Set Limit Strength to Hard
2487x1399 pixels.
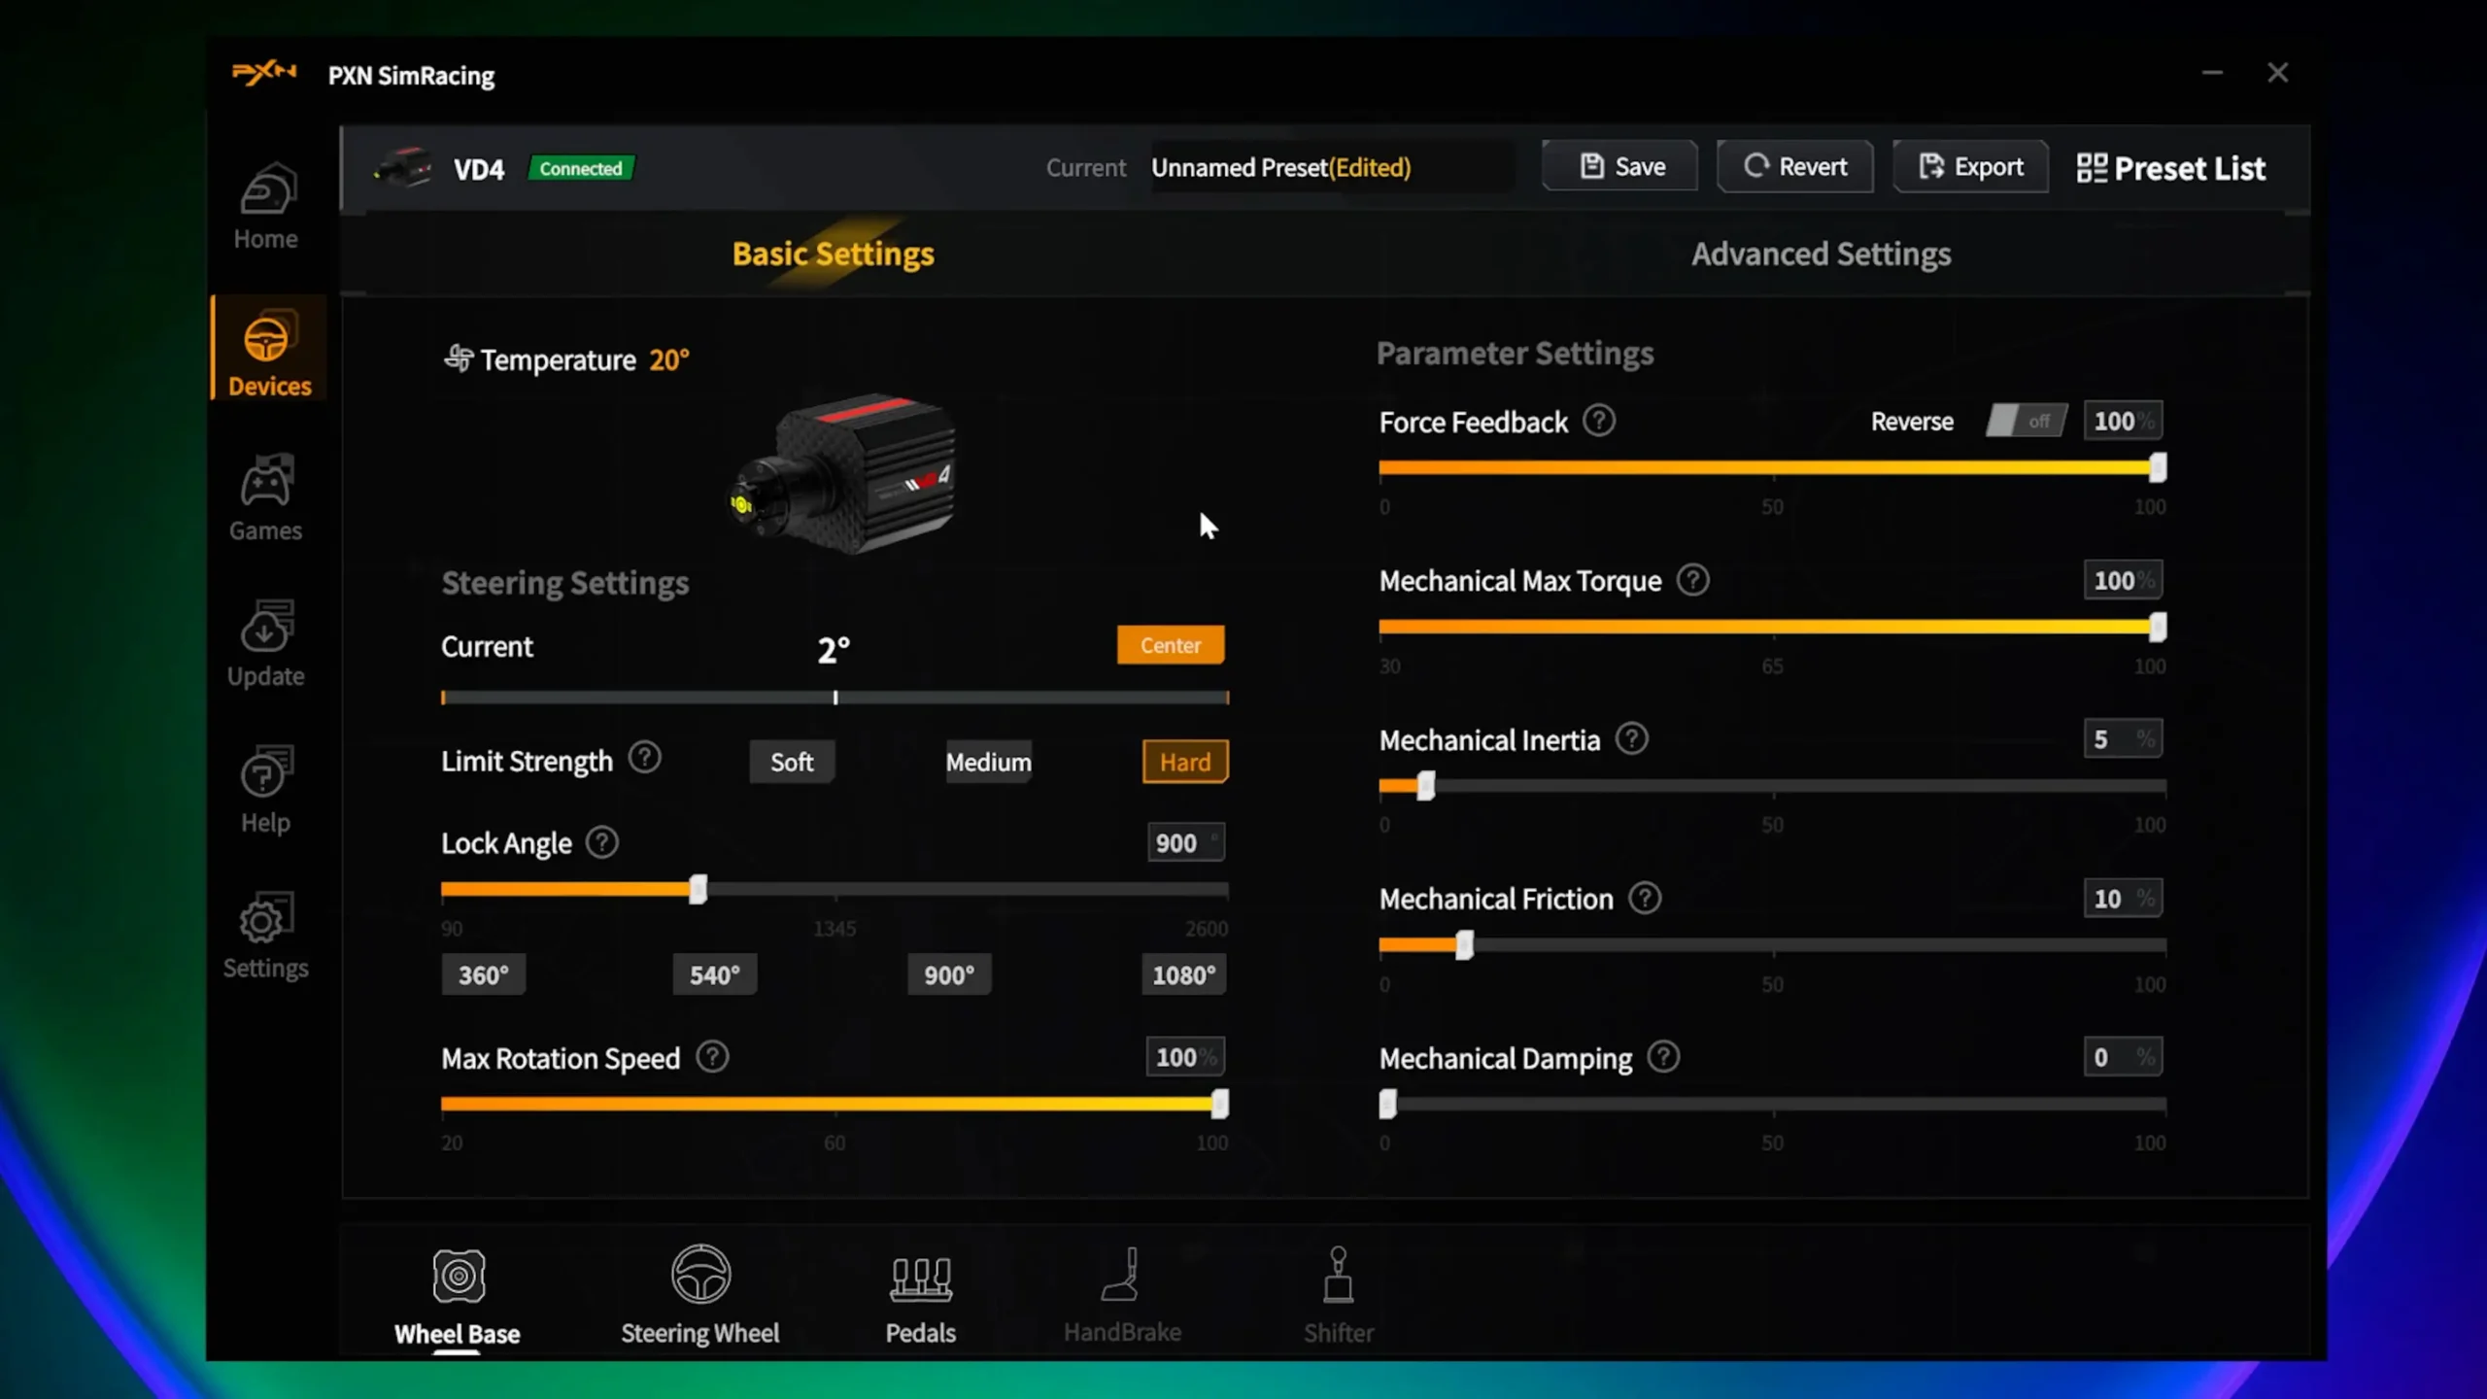click(x=1185, y=762)
